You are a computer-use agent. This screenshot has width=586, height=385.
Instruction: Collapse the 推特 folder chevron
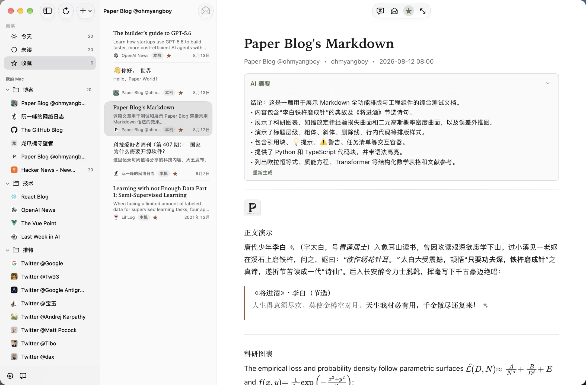point(8,250)
